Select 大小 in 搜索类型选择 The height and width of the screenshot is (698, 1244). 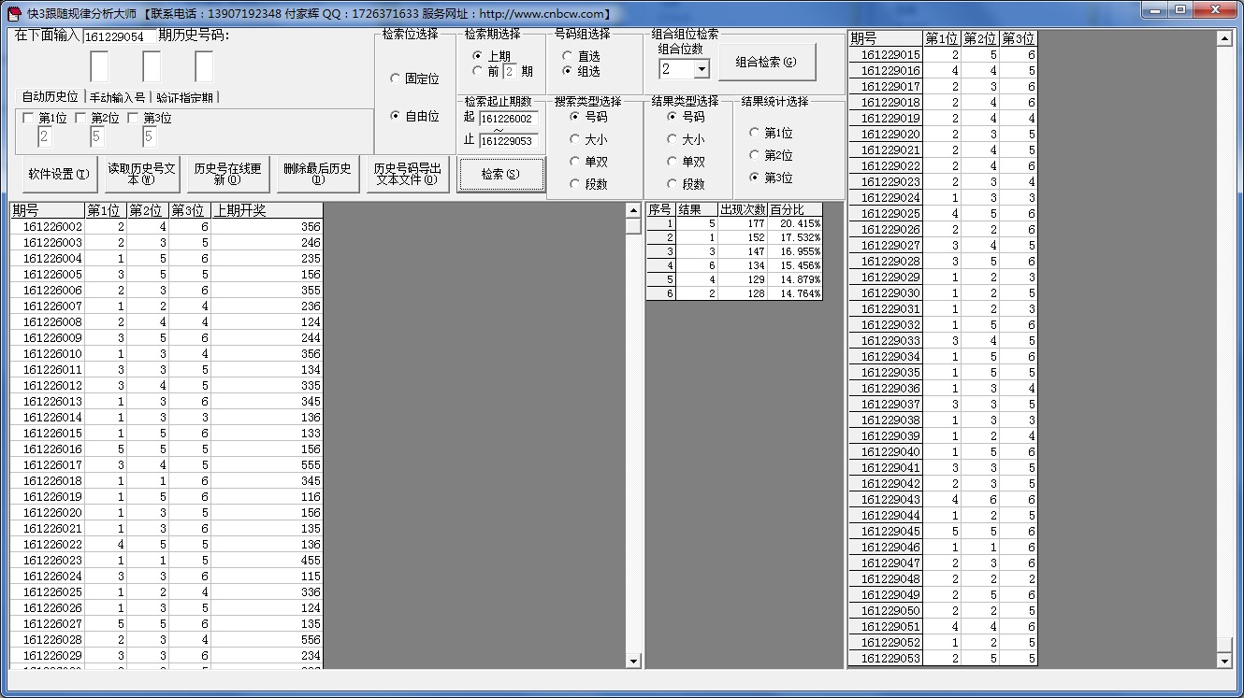point(575,139)
